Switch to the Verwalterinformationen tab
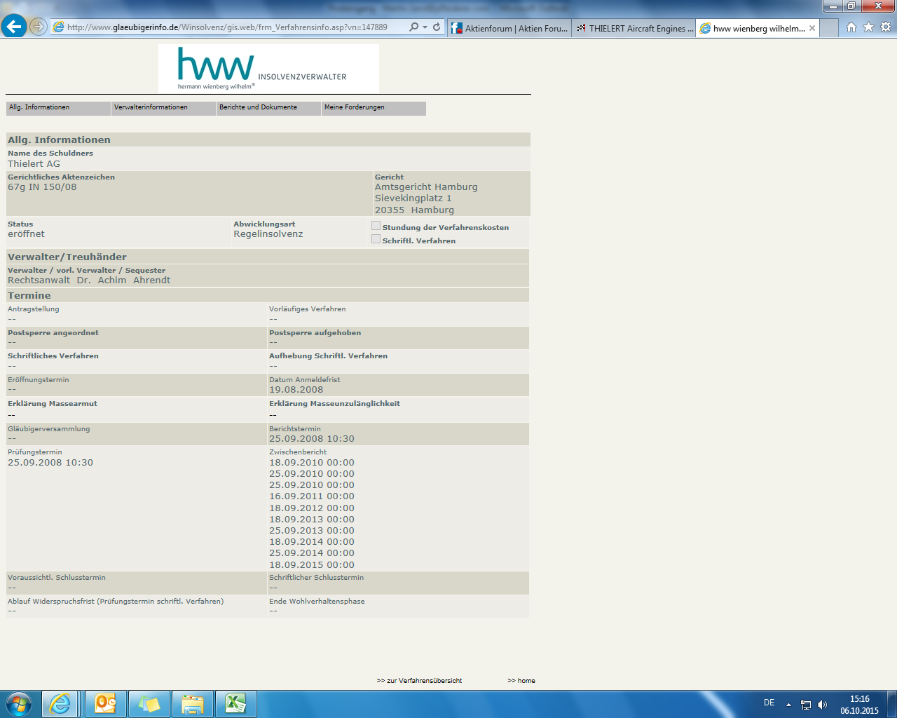Image resolution: width=897 pixels, height=718 pixels. coord(163,108)
